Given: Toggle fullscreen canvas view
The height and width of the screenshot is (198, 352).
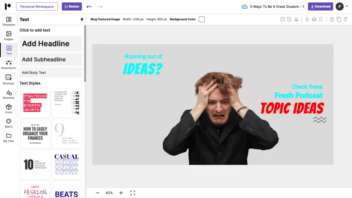Looking at the screenshot, I should click(133, 193).
